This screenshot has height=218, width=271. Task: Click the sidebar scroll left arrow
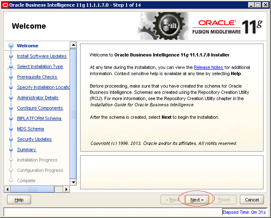[x=7, y=189]
